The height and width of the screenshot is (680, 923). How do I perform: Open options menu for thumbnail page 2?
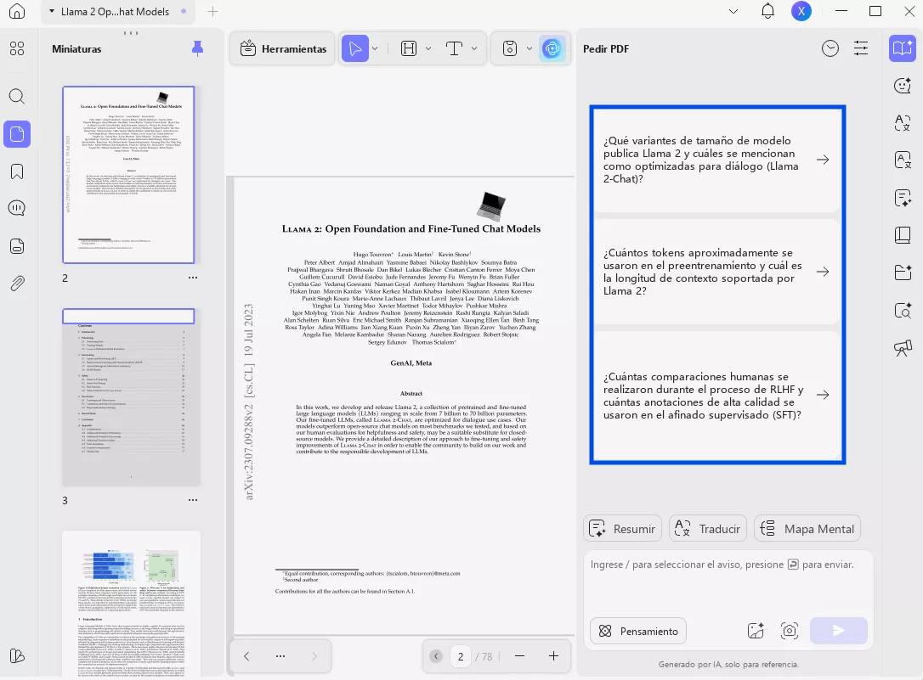tap(193, 278)
